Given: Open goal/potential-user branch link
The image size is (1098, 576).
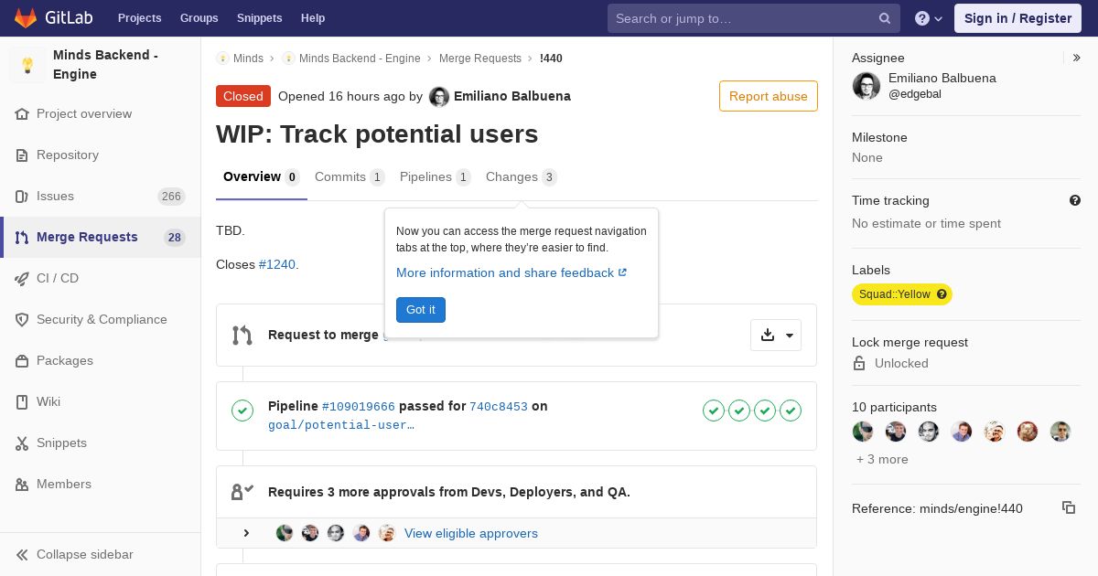Looking at the screenshot, I should tap(341, 425).
